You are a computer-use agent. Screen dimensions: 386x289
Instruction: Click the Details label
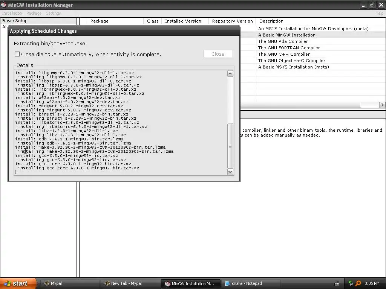25,65
